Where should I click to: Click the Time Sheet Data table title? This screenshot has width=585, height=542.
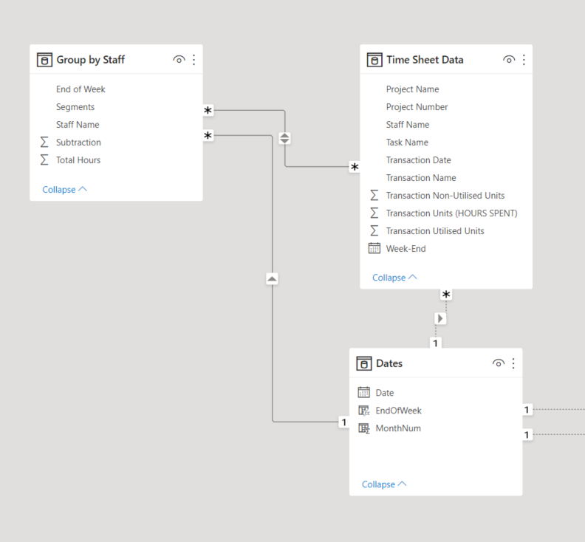pos(425,60)
